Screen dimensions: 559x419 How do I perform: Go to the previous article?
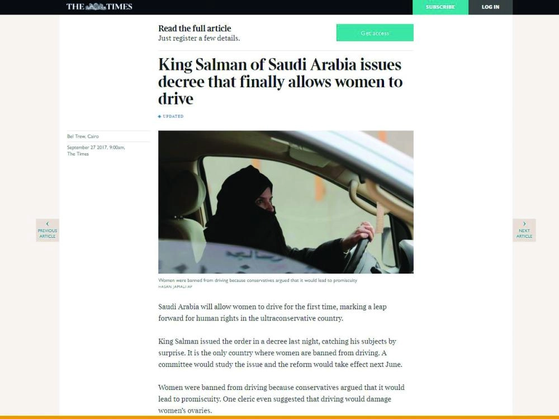[x=48, y=230]
